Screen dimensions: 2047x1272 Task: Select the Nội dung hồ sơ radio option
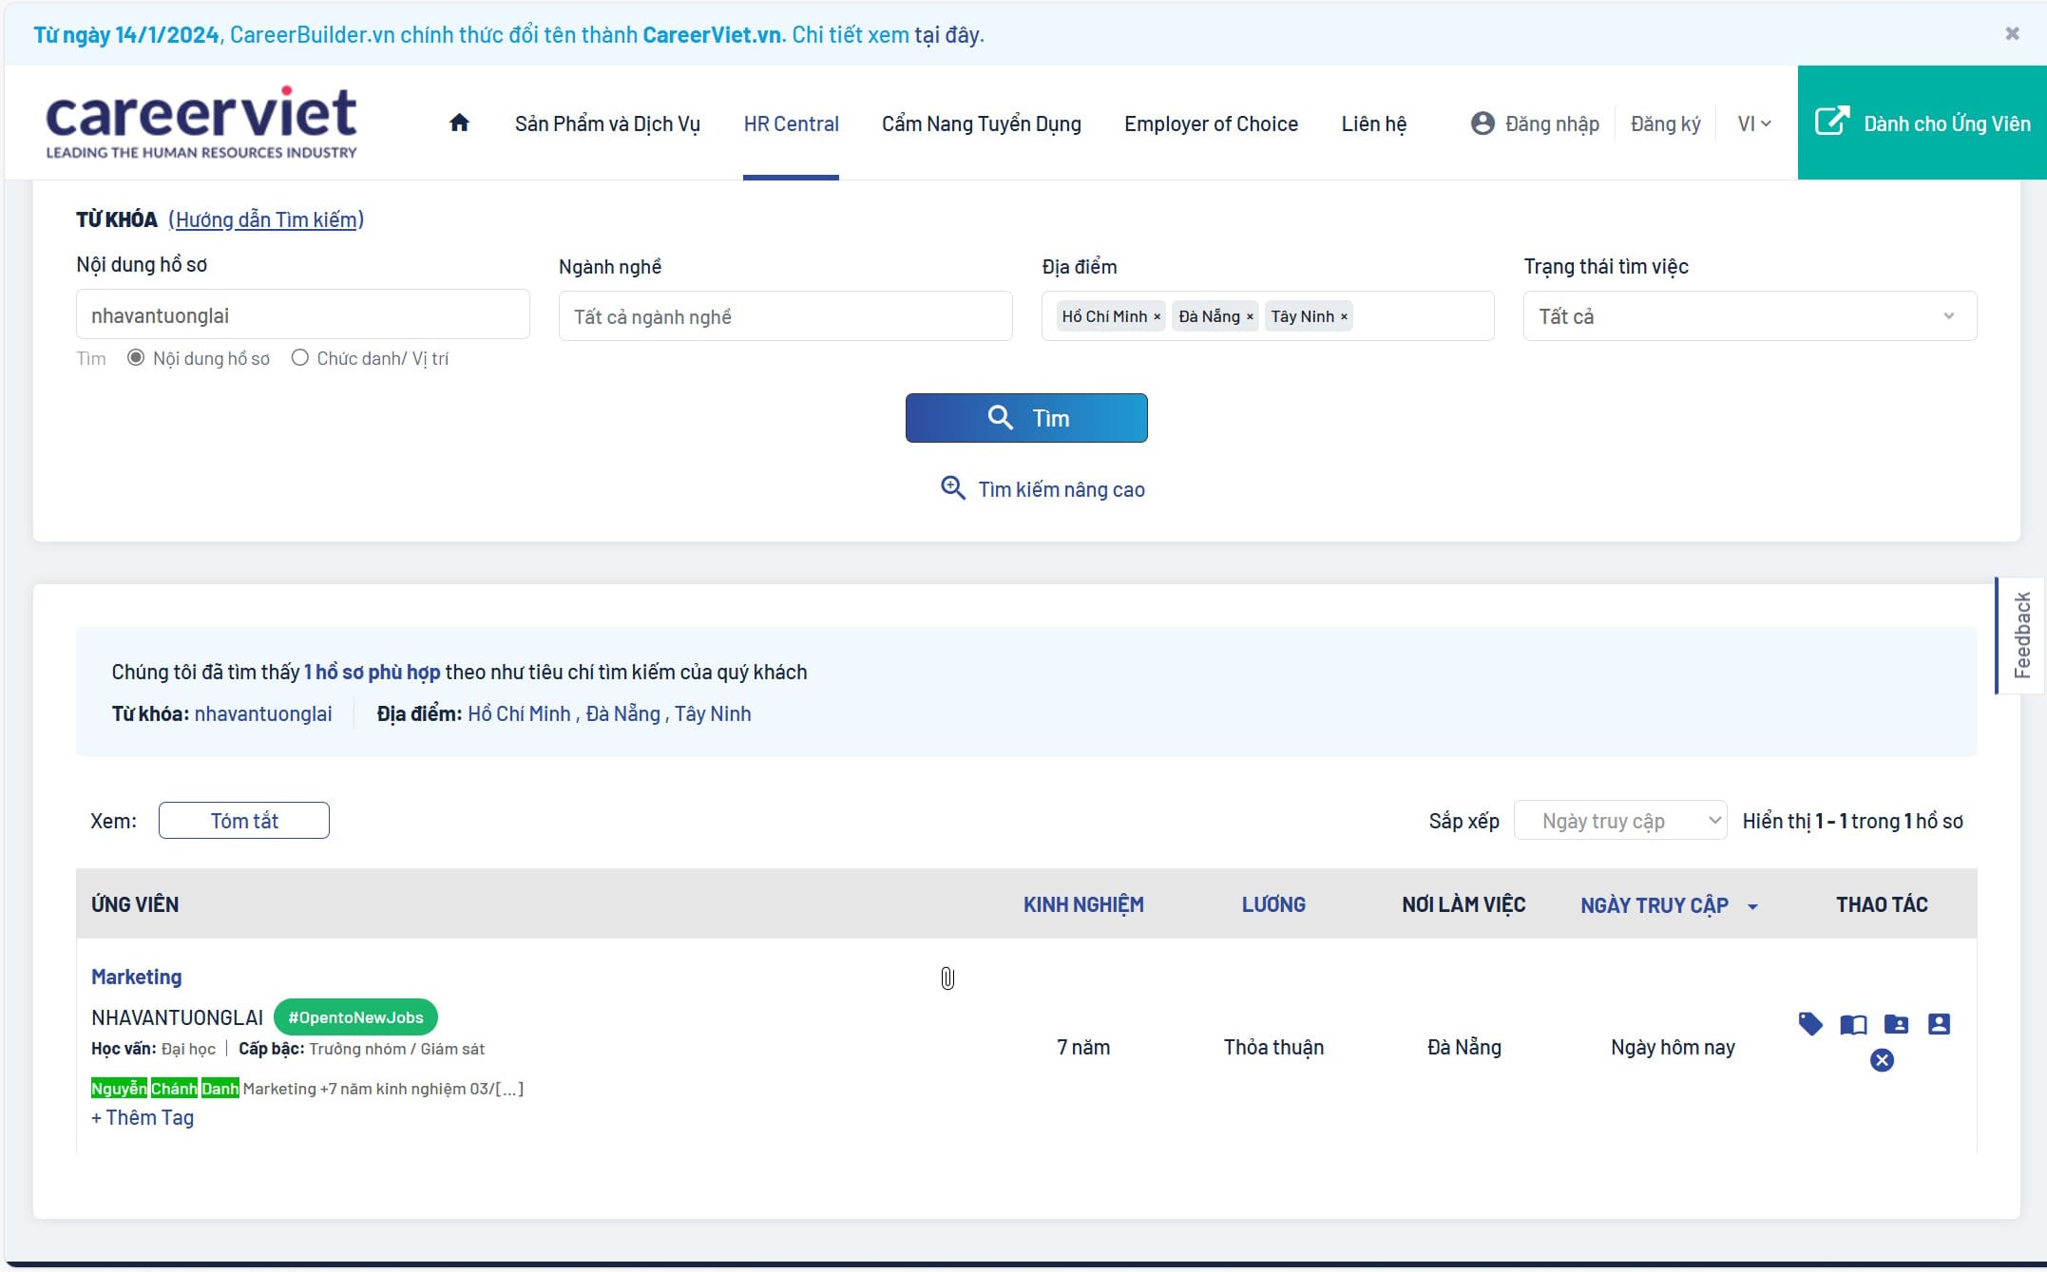coord(136,358)
